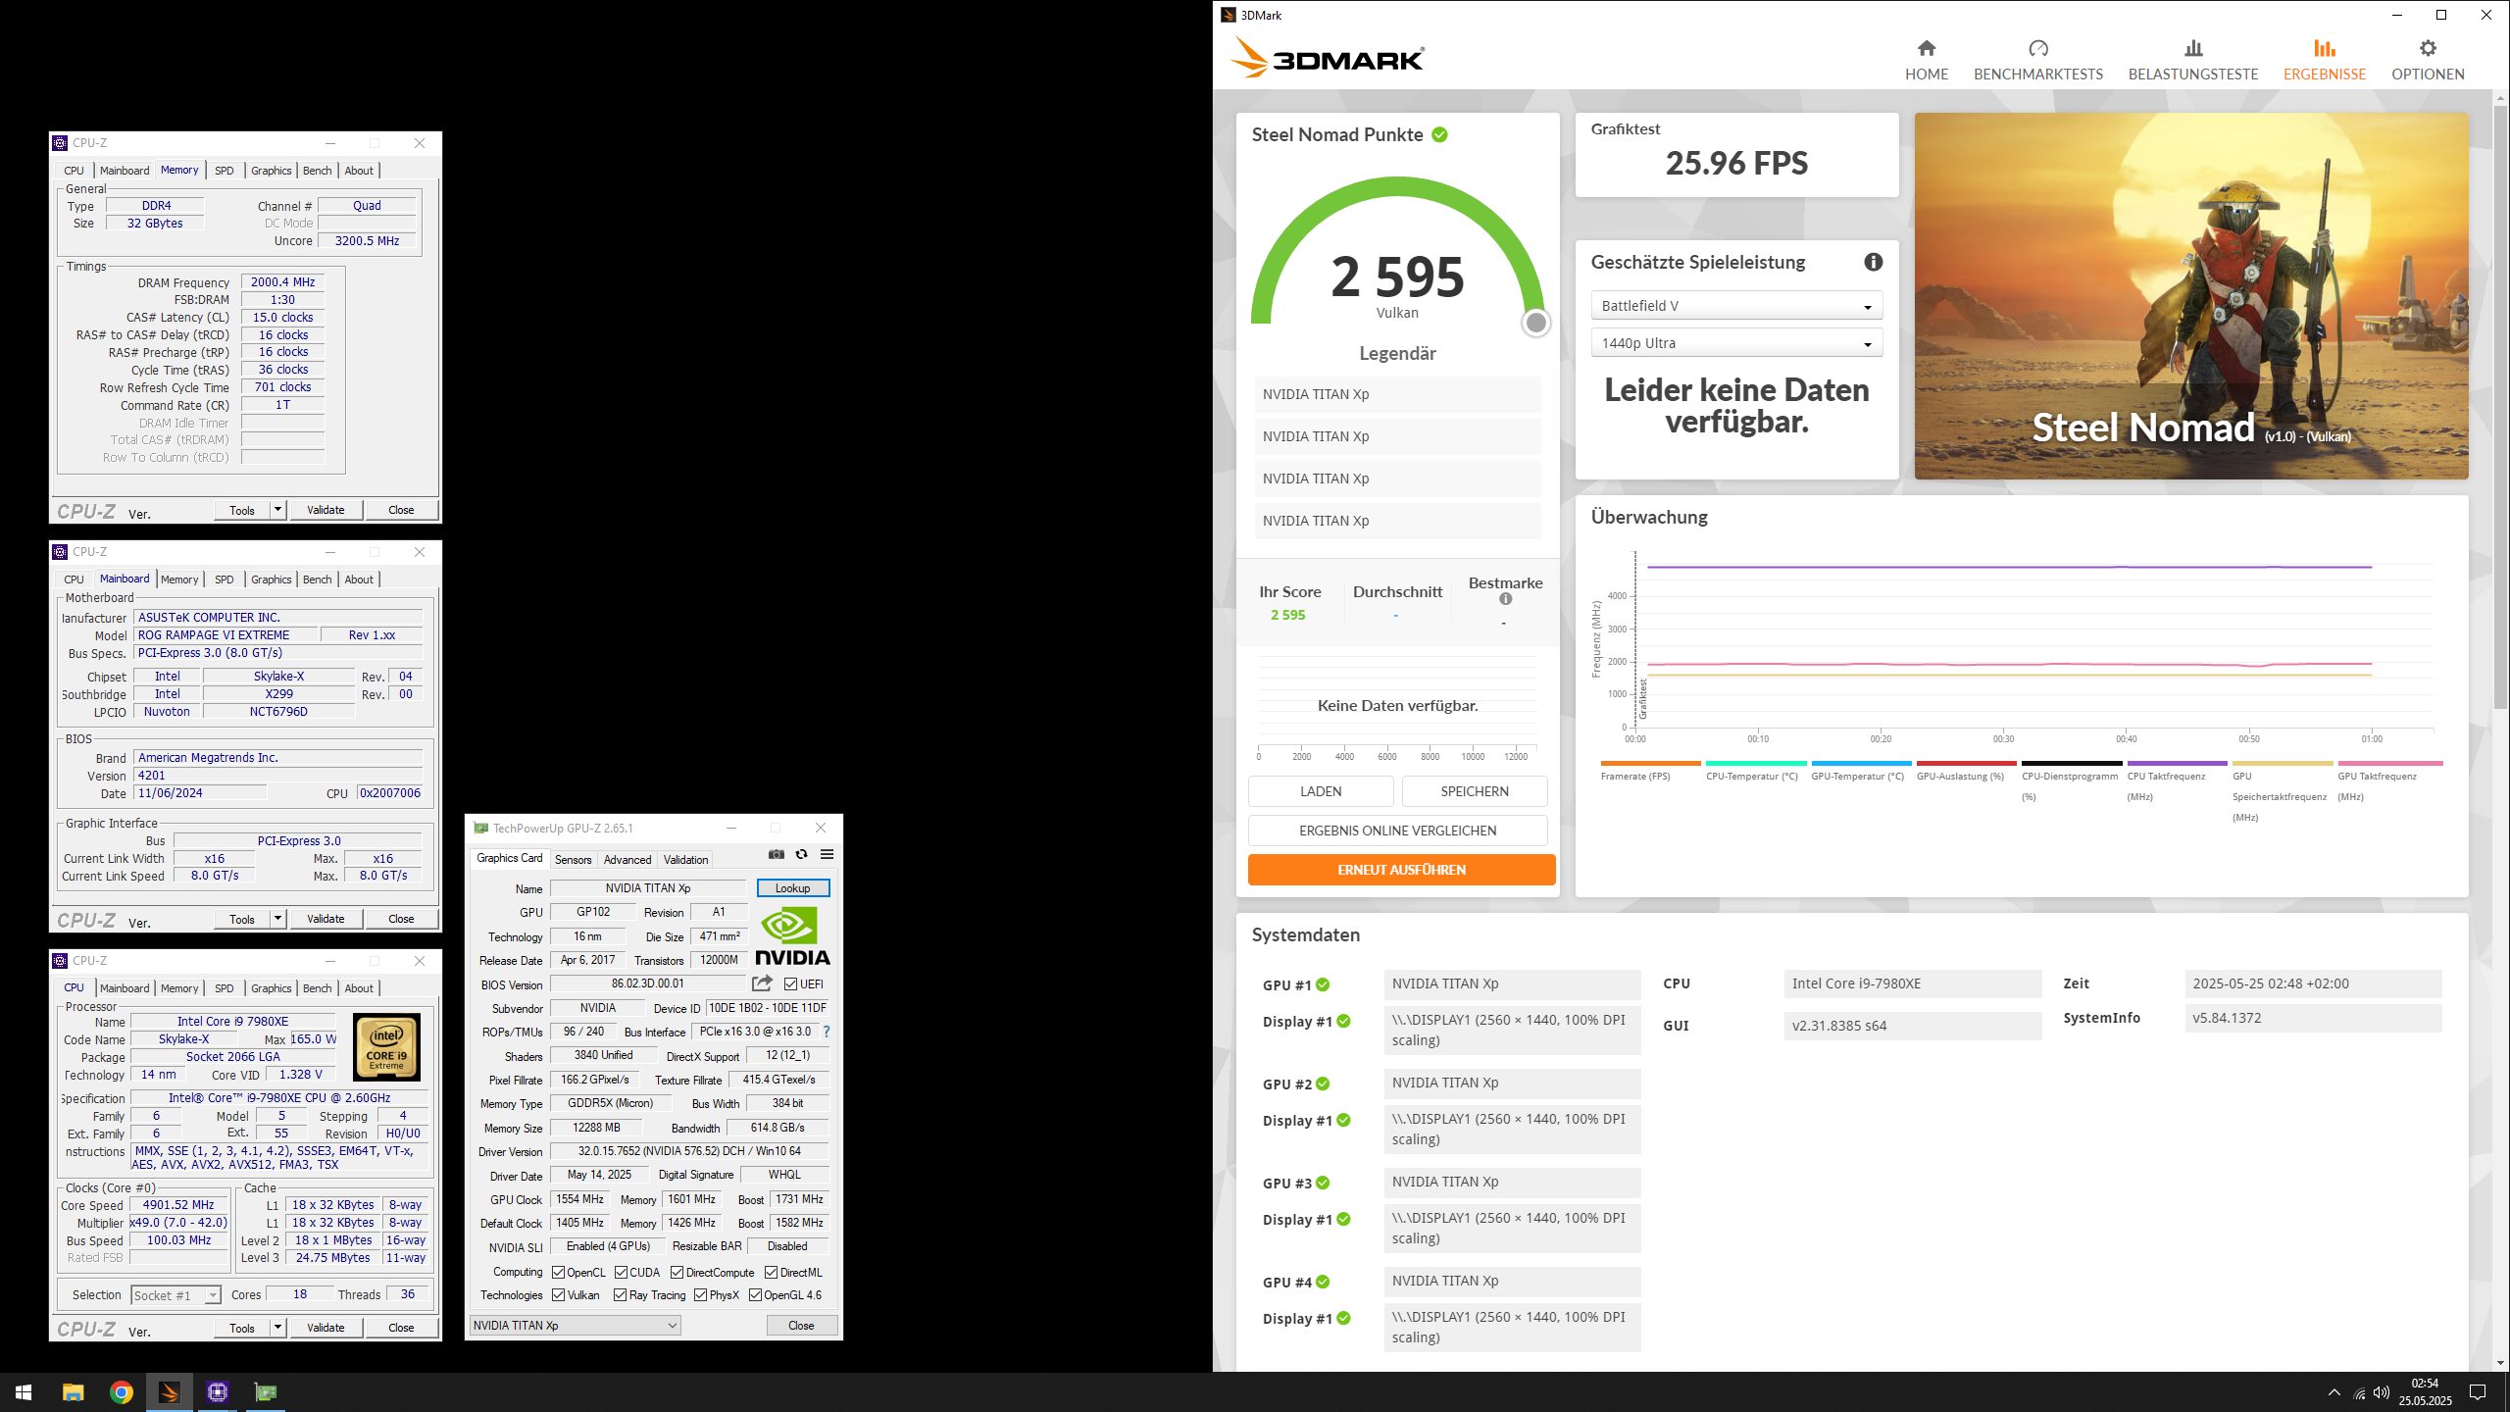Screen dimensions: 2510x1412
Task: Open the Battlefield V game dropdown
Action: click(1736, 306)
